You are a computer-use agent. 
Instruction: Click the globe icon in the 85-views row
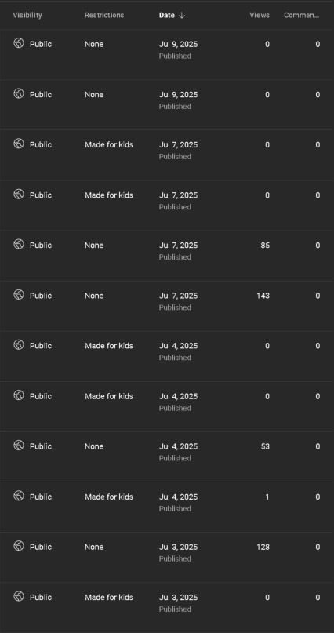[19, 244]
